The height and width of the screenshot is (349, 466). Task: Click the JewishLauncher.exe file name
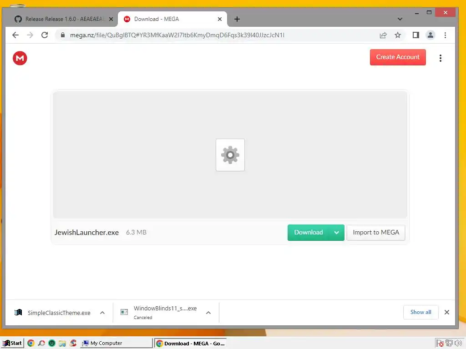pyautogui.click(x=86, y=232)
